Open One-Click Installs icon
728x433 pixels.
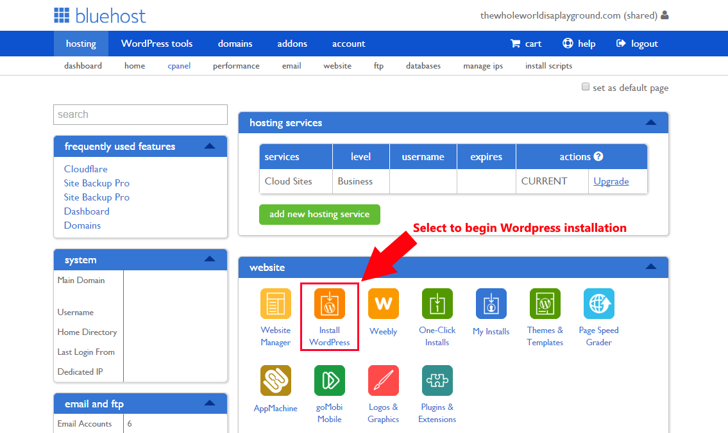point(437,304)
